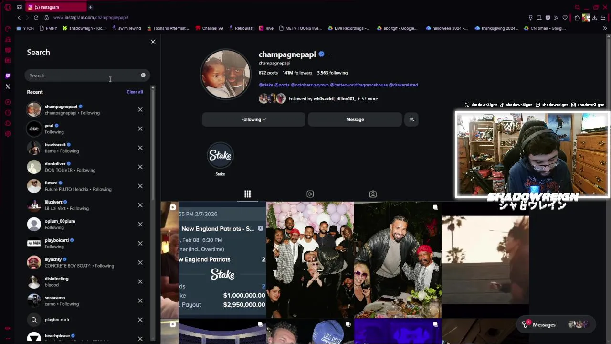Reload the Instagram page
611x344 pixels.
pos(36,18)
